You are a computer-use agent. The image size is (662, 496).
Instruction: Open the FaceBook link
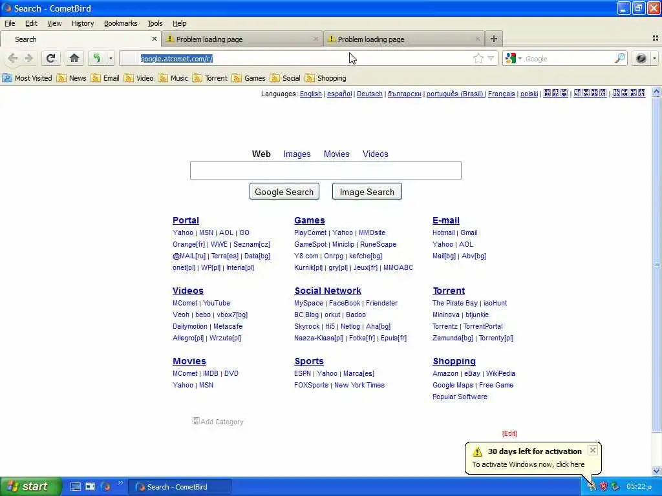(345, 303)
